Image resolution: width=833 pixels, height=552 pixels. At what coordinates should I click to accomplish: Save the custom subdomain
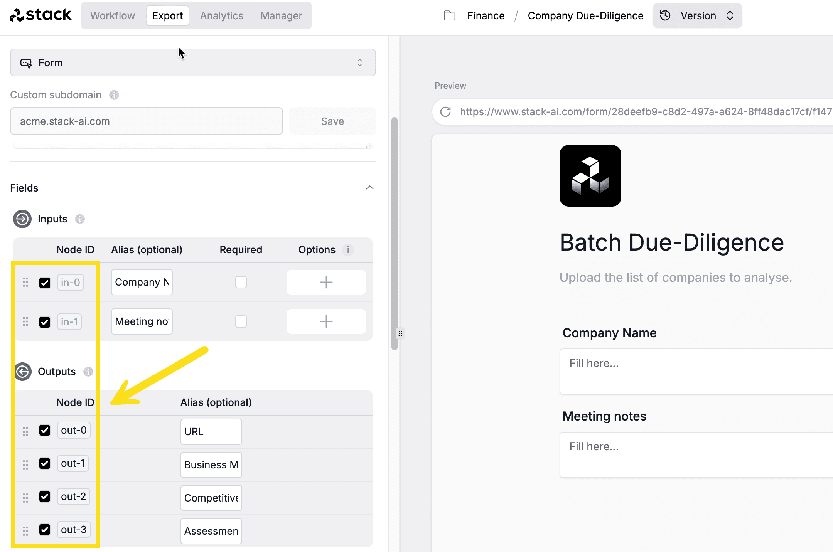coord(332,121)
